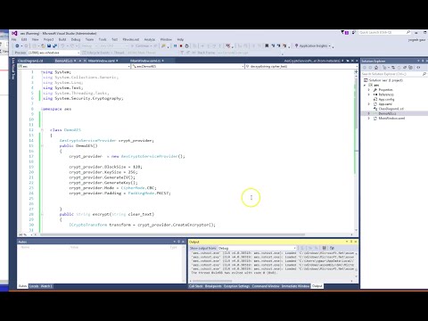This screenshot has height=321, width=428.
Task: Click the Quick Launch search field
Action: (x=385, y=32)
